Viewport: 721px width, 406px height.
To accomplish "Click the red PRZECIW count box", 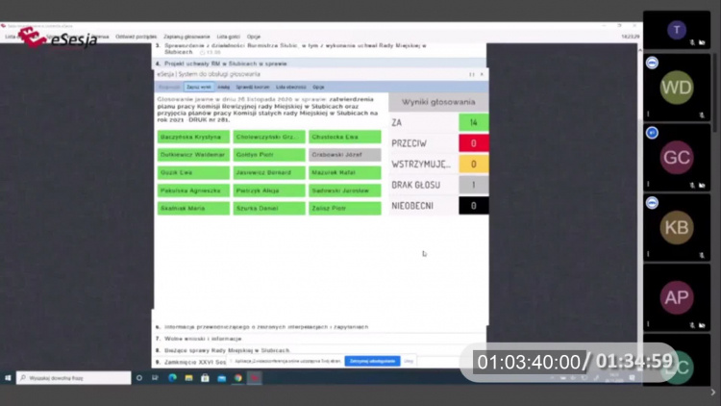I will [x=473, y=143].
